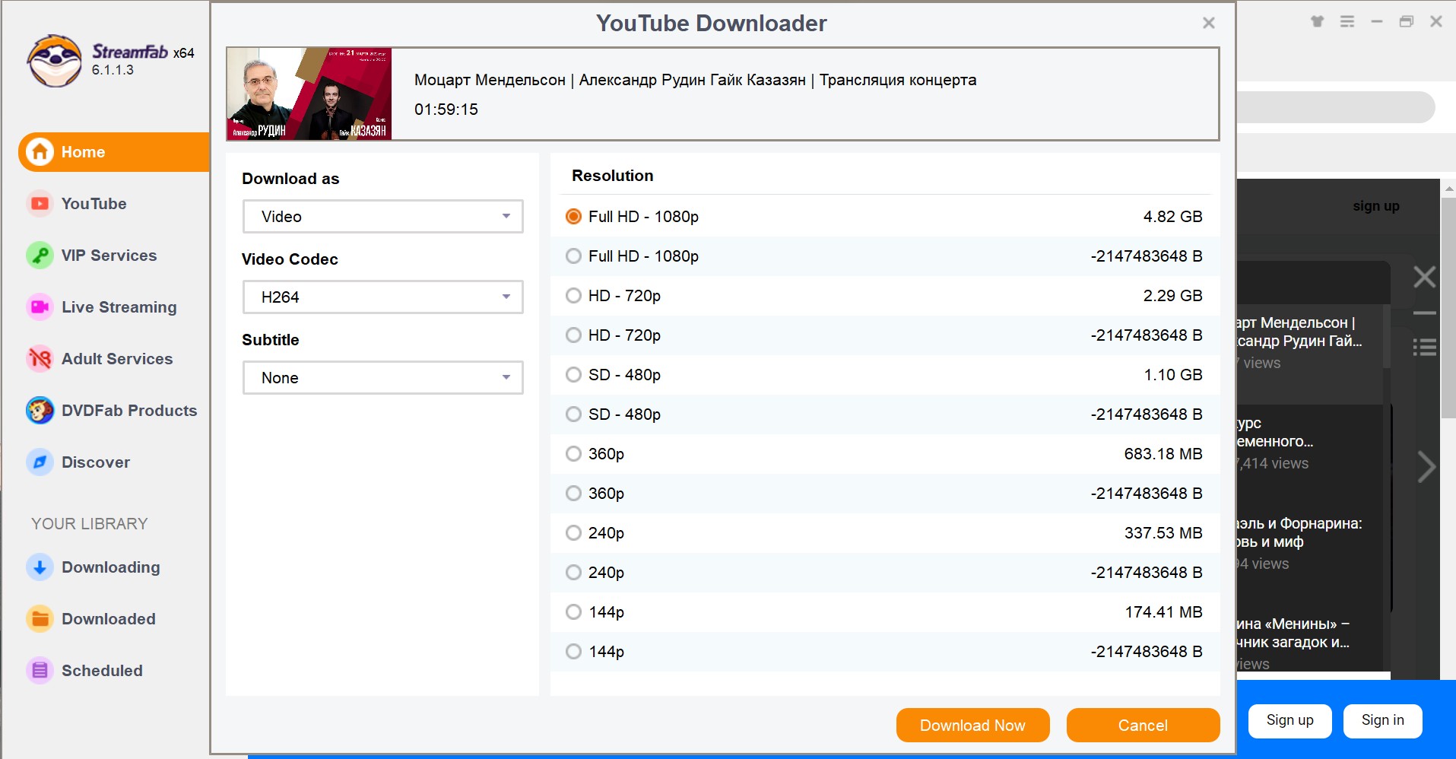The width and height of the screenshot is (1456, 759).
Task: Open the Video Codec H264 dropdown
Action: pyautogui.click(x=382, y=297)
